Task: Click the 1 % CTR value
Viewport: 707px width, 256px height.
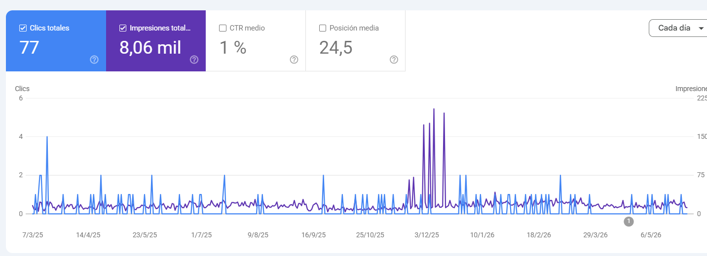Action: click(232, 48)
